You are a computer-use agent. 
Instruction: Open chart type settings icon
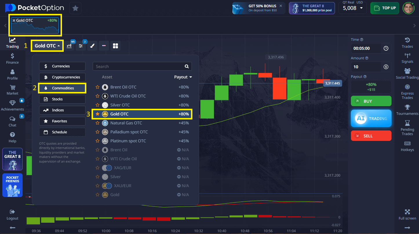pyautogui.click(x=69, y=46)
